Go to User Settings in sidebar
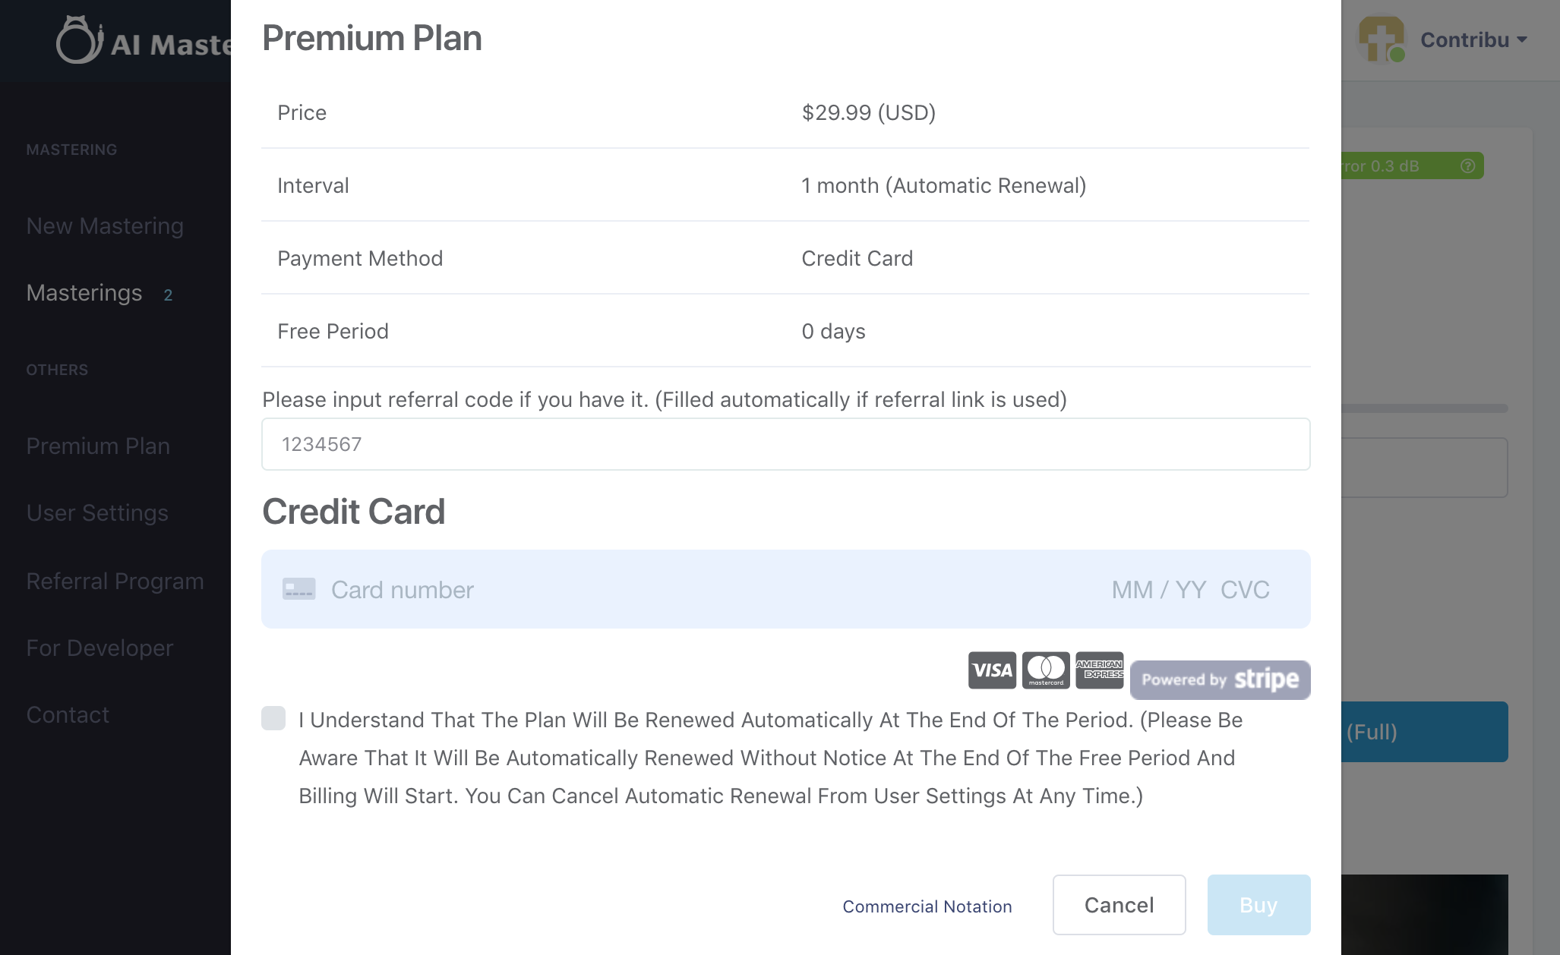The width and height of the screenshot is (1560, 955). pyautogui.click(x=97, y=513)
